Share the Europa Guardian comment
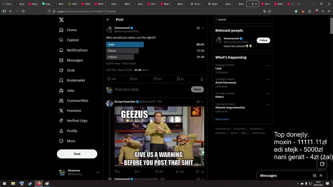 click(203, 172)
